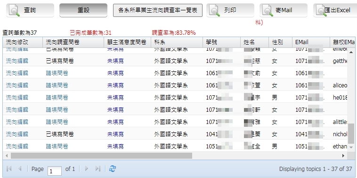Viewport: 357px width, 178px height.
Task: Click 外國語文學系 in the ethan row
Action: pos(171,147)
